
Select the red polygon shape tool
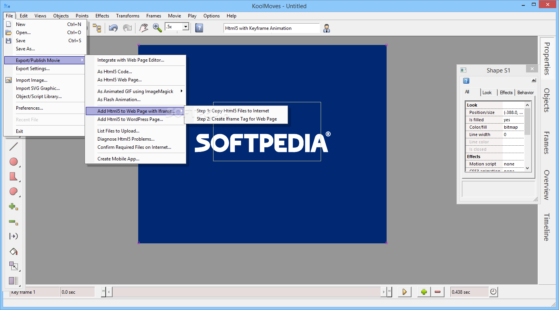tap(14, 177)
